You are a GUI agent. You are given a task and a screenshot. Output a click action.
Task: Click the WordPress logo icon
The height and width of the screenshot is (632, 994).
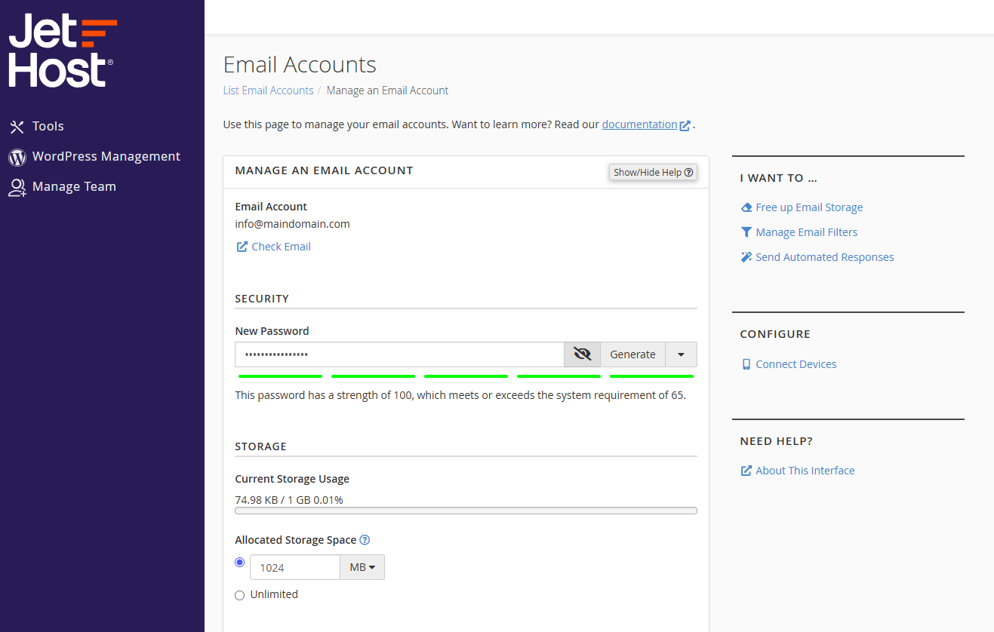click(x=17, y=157)
